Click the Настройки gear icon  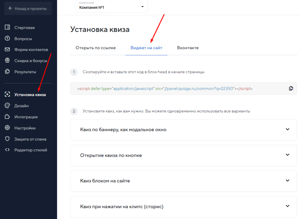tap(8, 128)
